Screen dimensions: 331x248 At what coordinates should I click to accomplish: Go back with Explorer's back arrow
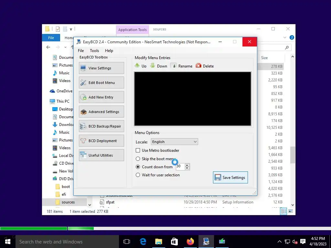click(x=48, y=47)
